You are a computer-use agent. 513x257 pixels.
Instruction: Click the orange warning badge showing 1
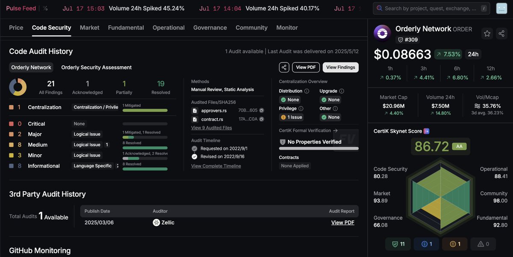pos(455,244)
